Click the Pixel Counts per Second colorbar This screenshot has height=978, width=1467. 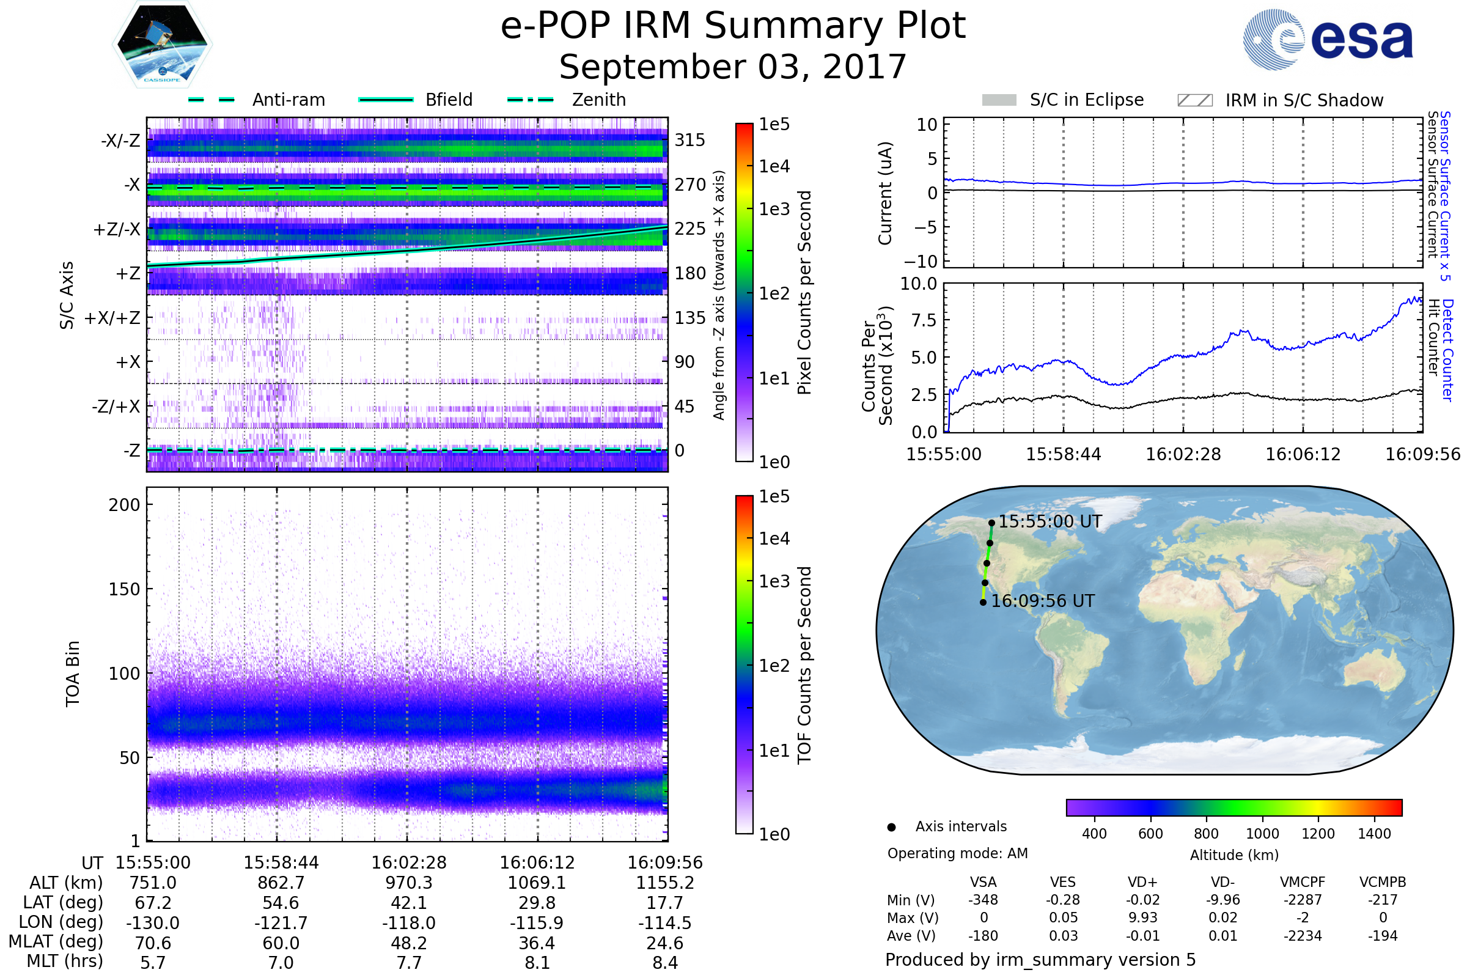click(744, 293)
